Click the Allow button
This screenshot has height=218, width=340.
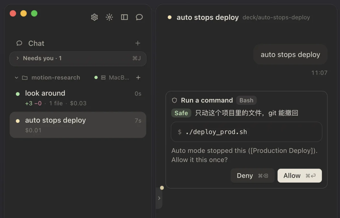click(x=300, y=176)
